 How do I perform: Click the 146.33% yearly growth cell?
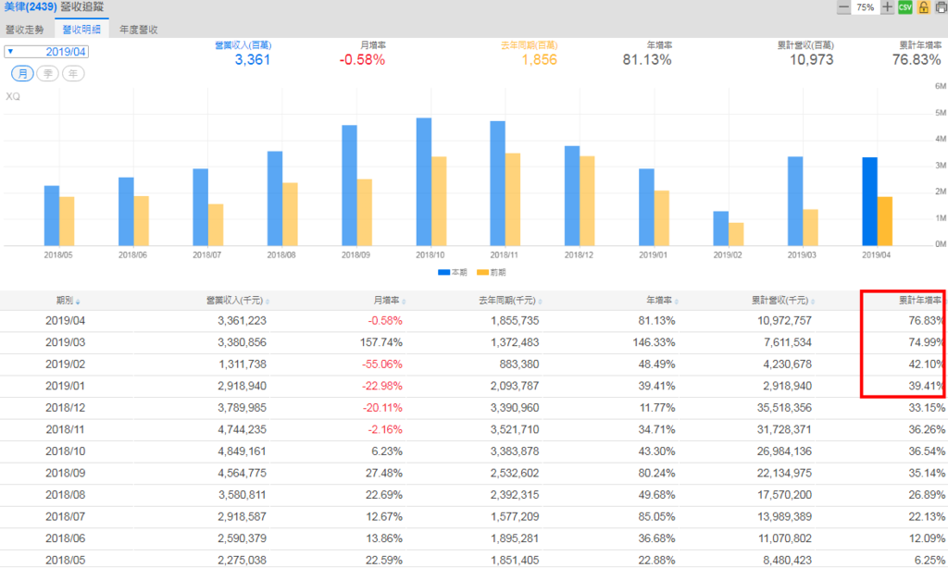(654, 342)
